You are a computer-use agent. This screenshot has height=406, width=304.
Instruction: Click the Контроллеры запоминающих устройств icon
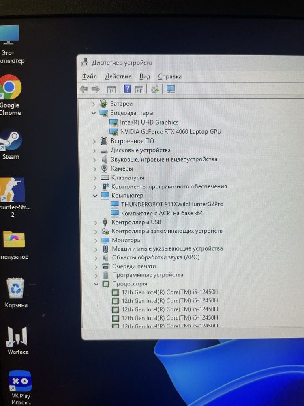click(105, 231)
